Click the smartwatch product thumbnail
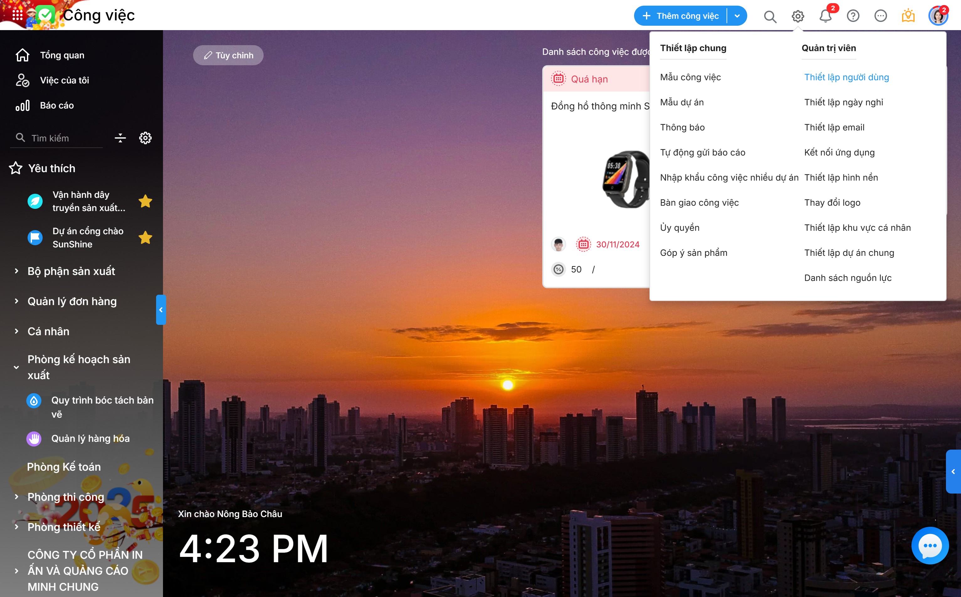The image size is (961, 597). click(626, 179)
